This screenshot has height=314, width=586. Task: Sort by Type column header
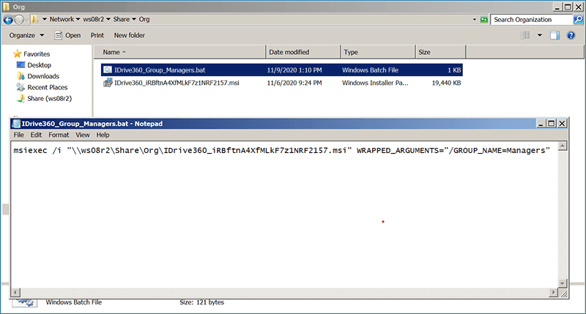coord(378,52)
